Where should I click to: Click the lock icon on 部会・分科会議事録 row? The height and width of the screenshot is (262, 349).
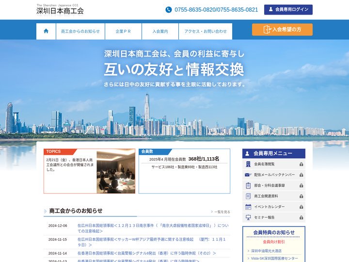(x=301, y=185)
